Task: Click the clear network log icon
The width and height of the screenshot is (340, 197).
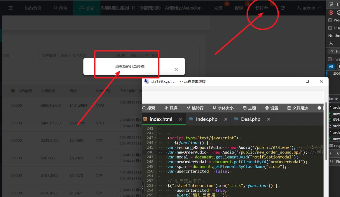Action: [x=338, y=12]
